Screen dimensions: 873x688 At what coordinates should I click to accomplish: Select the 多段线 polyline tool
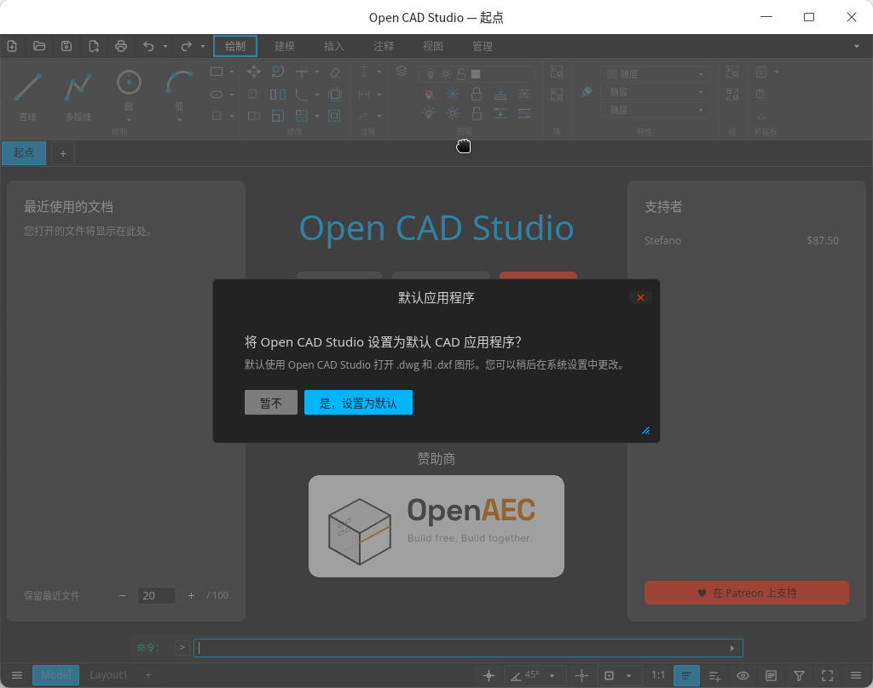(78, 95)
